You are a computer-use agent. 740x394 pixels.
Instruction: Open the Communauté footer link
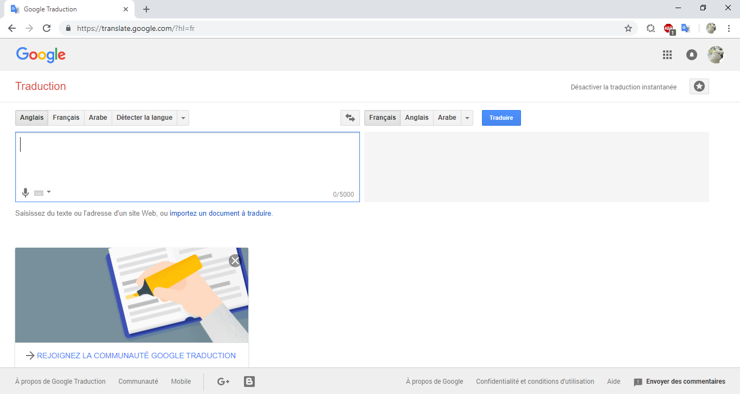(138, 382)
